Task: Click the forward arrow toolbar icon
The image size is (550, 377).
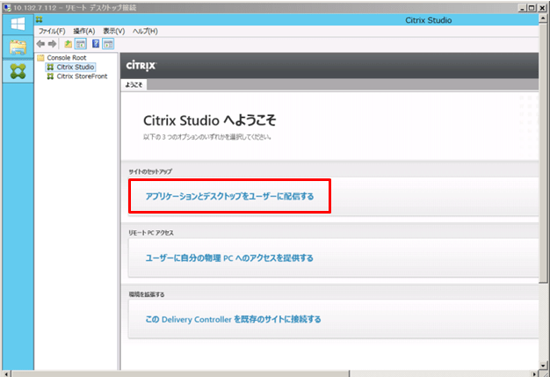Action: [52, 44]
